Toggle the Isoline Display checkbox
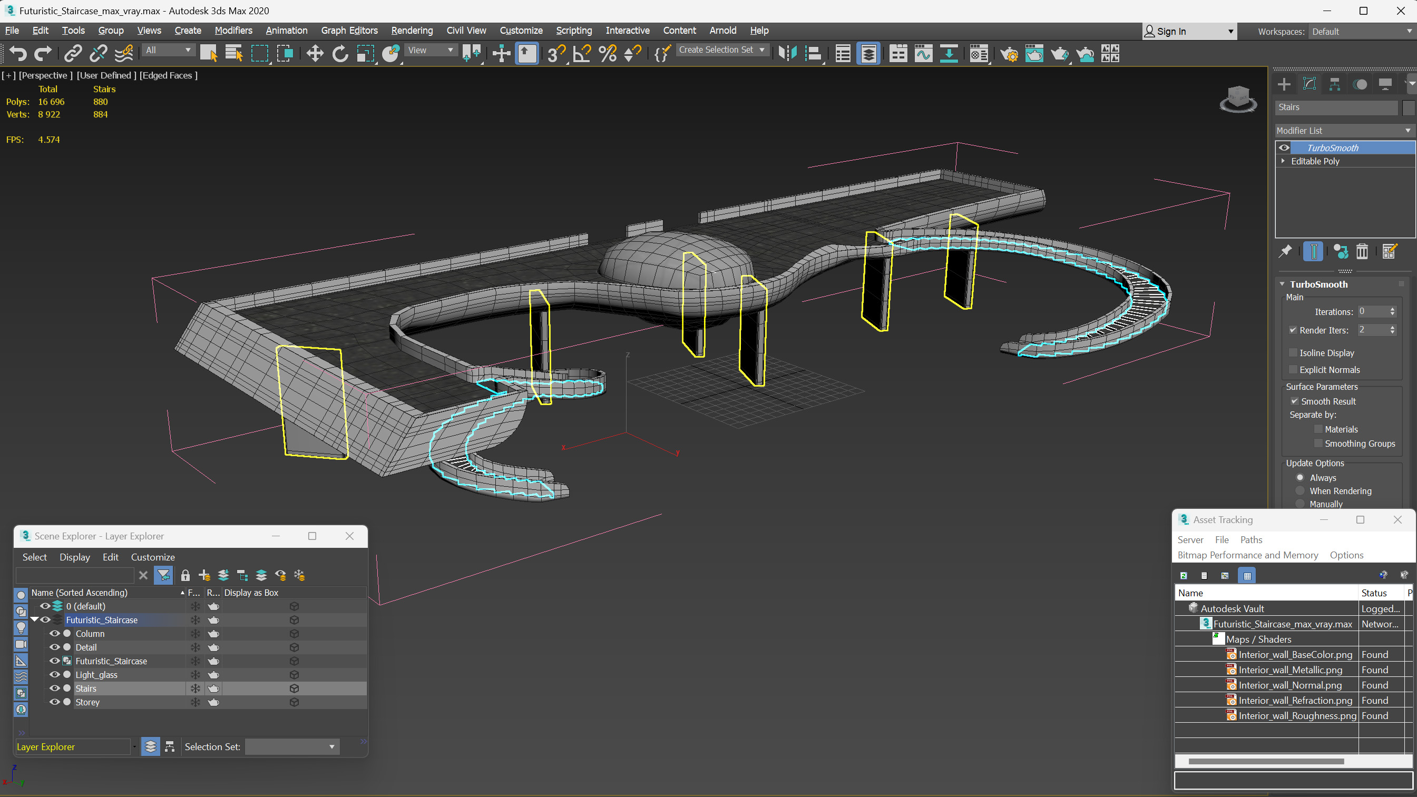This screenshot has height=797, width=1417. (1294, 352)
